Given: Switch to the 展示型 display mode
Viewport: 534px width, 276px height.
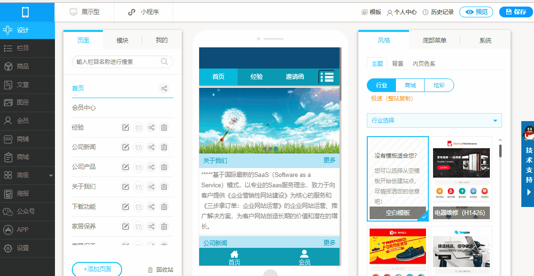Looking at the screenshot, I should tap(85, 12).
